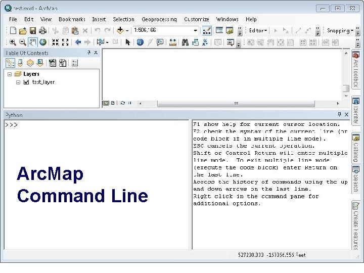Zoom to Full Extent globe

click(x=43, y=42)
